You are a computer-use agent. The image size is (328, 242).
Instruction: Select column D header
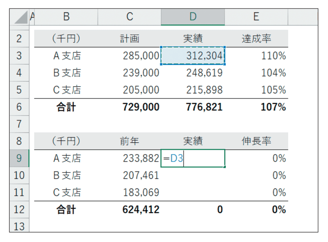tap(193, 17)
